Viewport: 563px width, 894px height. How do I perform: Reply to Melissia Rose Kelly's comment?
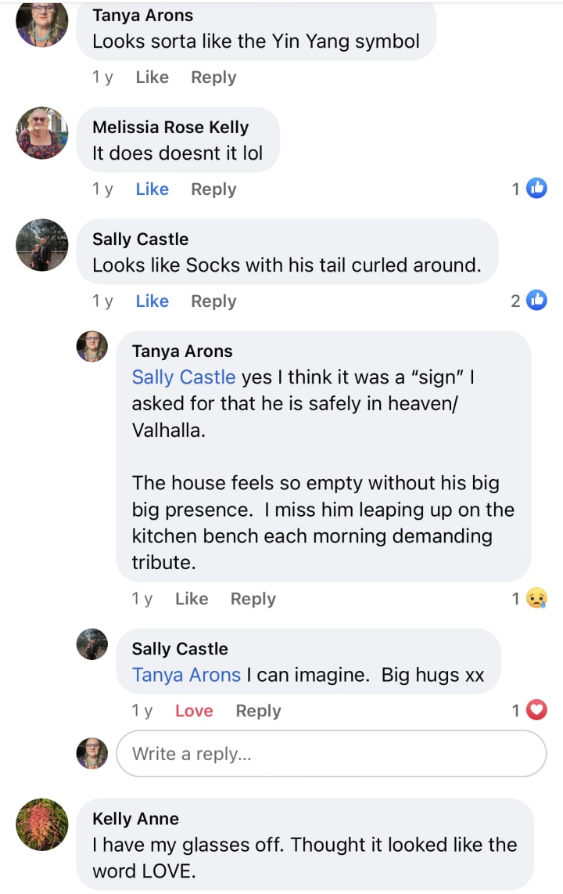[213, 189]
